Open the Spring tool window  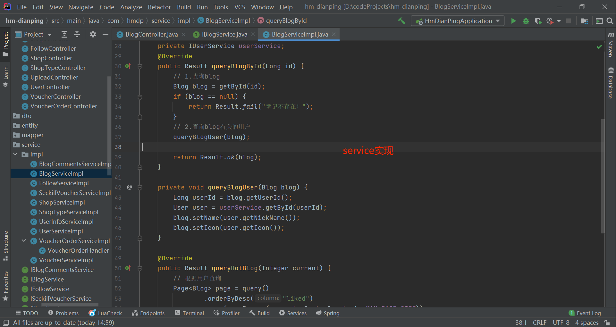328,313
